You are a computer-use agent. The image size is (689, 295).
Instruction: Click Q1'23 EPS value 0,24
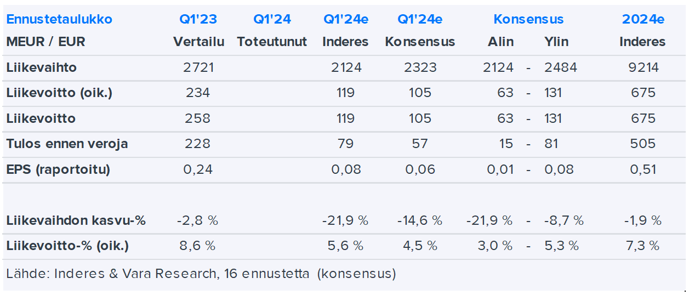pos(198,169)
